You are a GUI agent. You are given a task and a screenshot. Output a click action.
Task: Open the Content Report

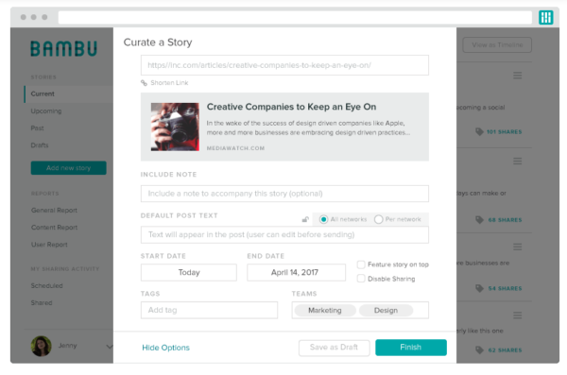point(54,227)
